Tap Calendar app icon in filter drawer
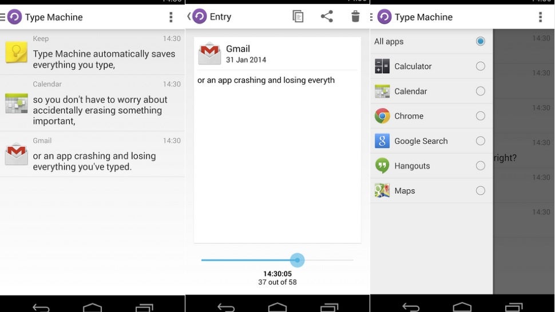Viewport: 555px width, 312px height. tap(382, 91)
